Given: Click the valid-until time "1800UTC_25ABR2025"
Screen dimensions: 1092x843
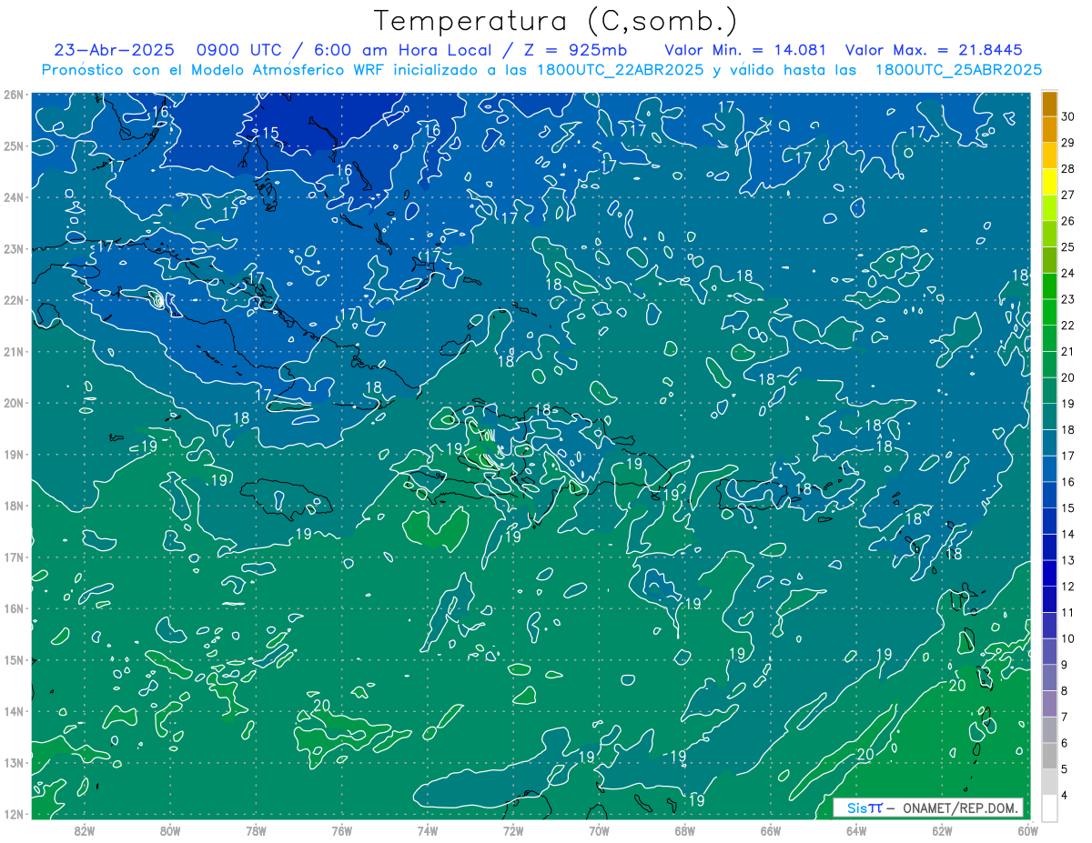Looking at the screenshot, I should (958, 70).
